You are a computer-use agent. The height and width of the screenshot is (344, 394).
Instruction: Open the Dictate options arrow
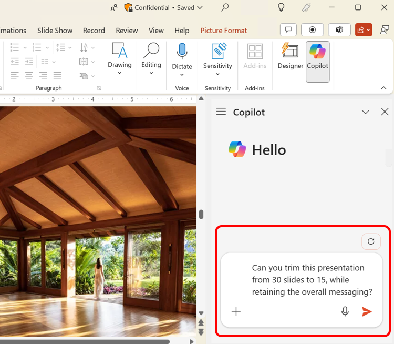[x=182, y=75]
